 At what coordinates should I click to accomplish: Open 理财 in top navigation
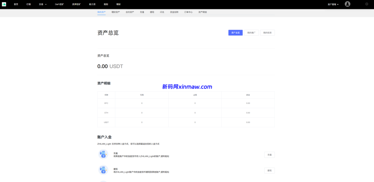pyautogui.click(x=118, y=4)
